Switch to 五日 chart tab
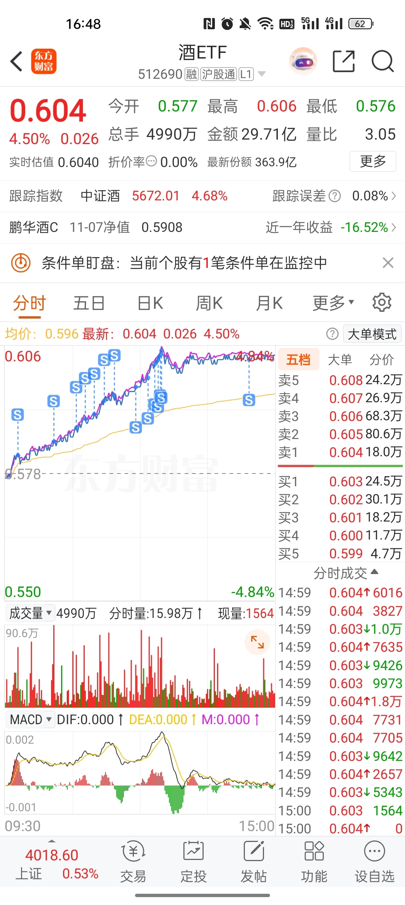Viewport: 405px width, 905px height. [88, 303]
